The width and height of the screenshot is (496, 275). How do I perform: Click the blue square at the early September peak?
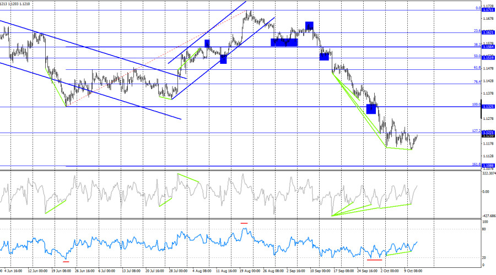(309, 25)
